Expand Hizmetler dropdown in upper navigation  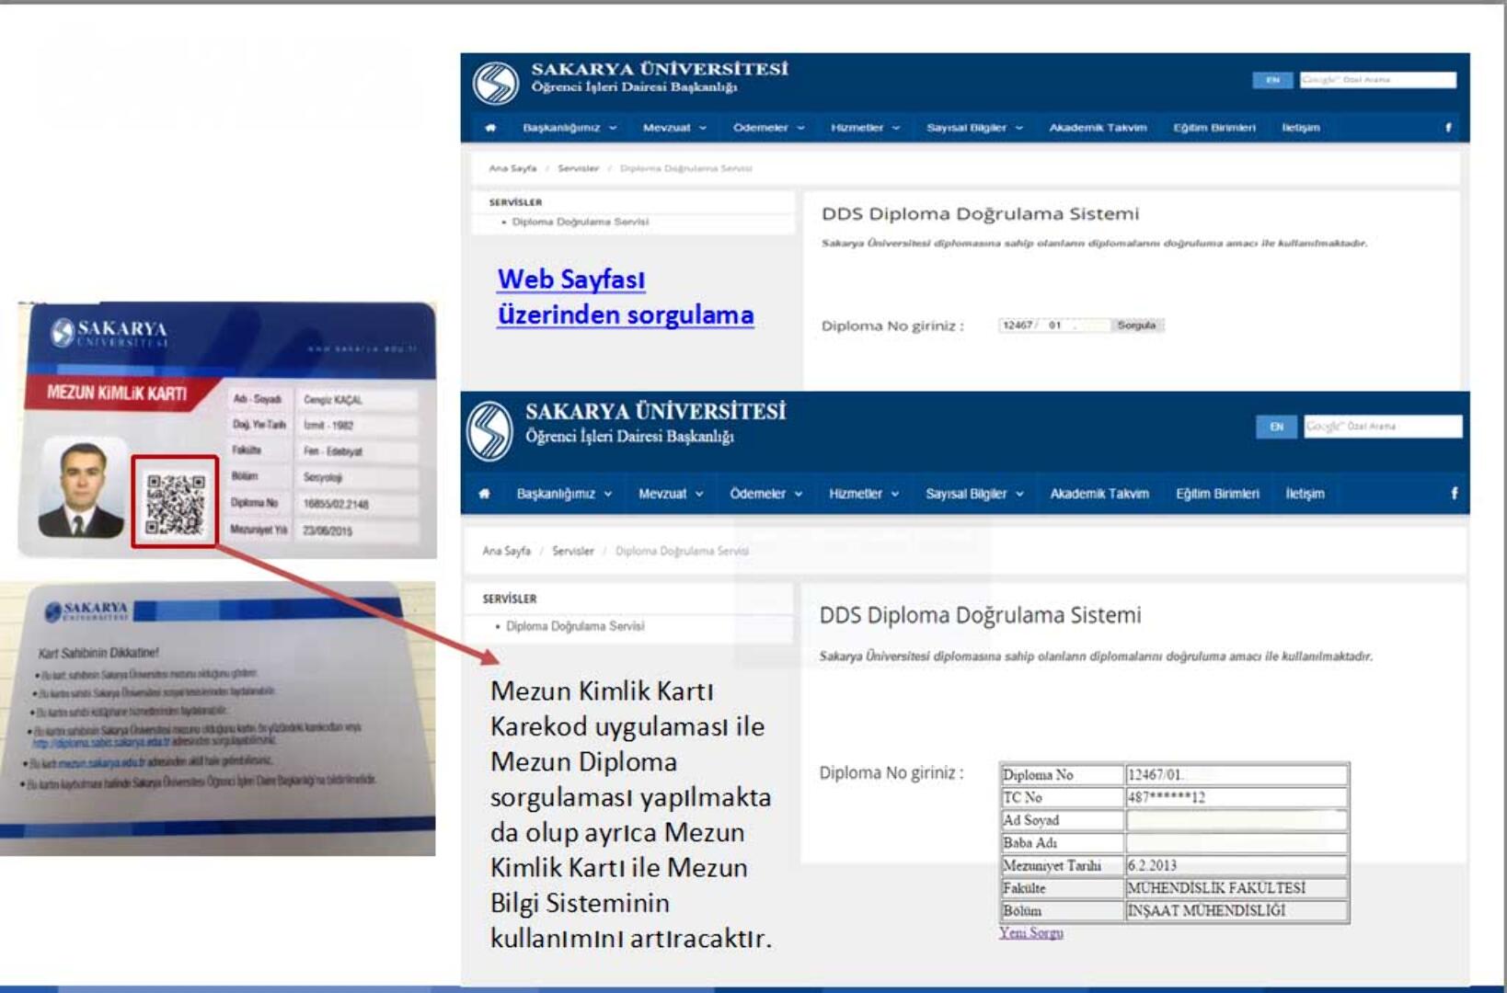[865, 128]
